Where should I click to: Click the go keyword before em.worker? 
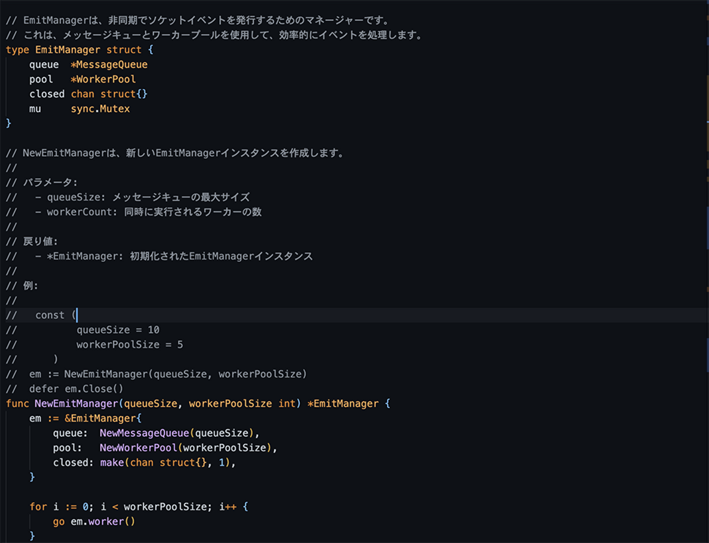pos(59,522)
